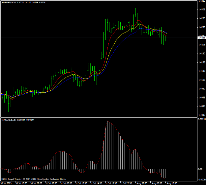Click the 31 Jul 10:30 time label
206x185 pixels.
coord(81,183)
